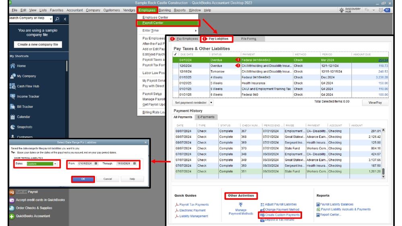Open the Home shortcut icon
This screenshot has width=402, height=226.
coord(12,66)
